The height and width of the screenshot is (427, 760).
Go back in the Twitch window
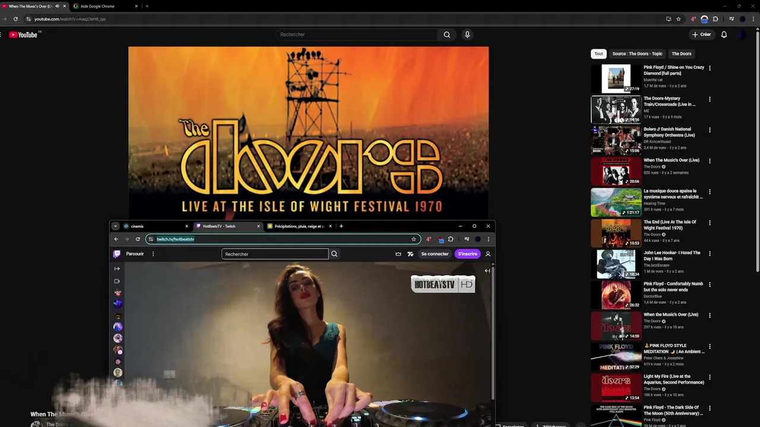116,239
